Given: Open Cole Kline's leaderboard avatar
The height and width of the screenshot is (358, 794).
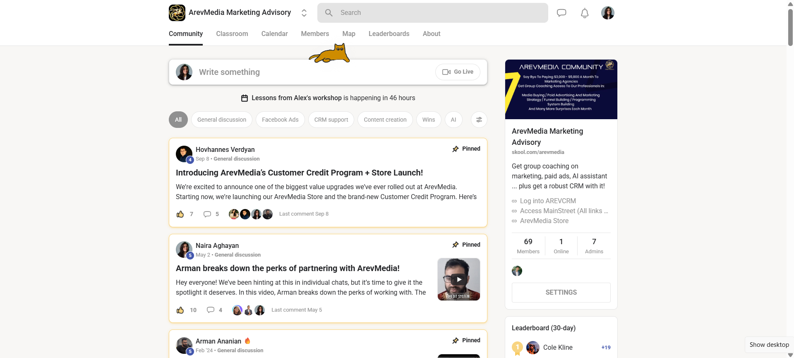Looking at the screenshot, I should point(533,348).
